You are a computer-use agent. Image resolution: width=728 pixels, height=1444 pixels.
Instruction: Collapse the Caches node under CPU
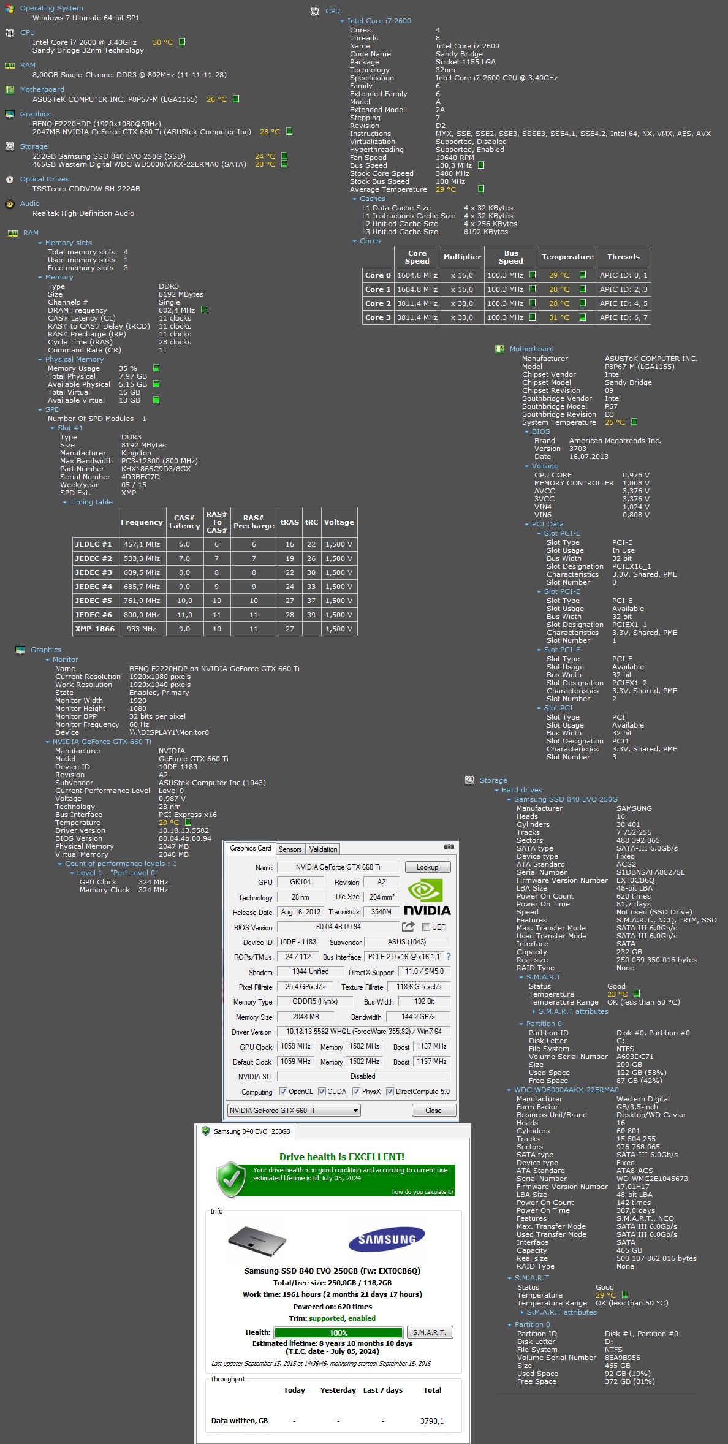(x=354, y=199)
